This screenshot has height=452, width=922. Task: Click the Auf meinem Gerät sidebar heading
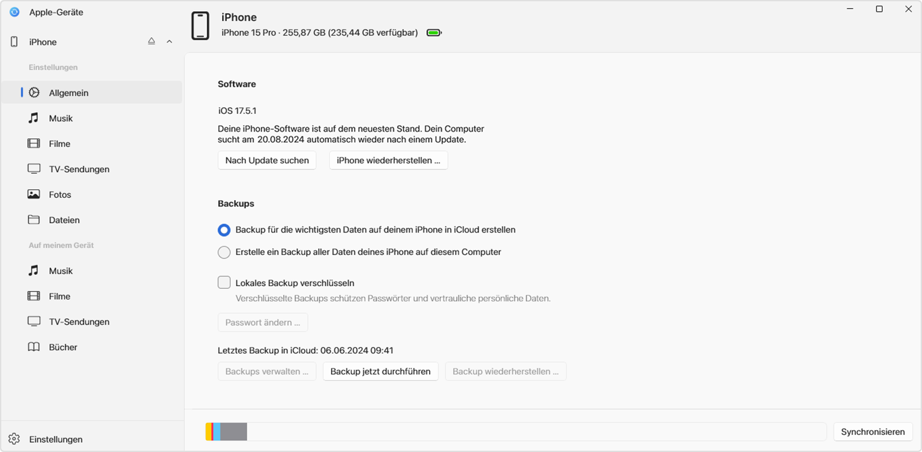pyautogui.click(x=61, y=245)
